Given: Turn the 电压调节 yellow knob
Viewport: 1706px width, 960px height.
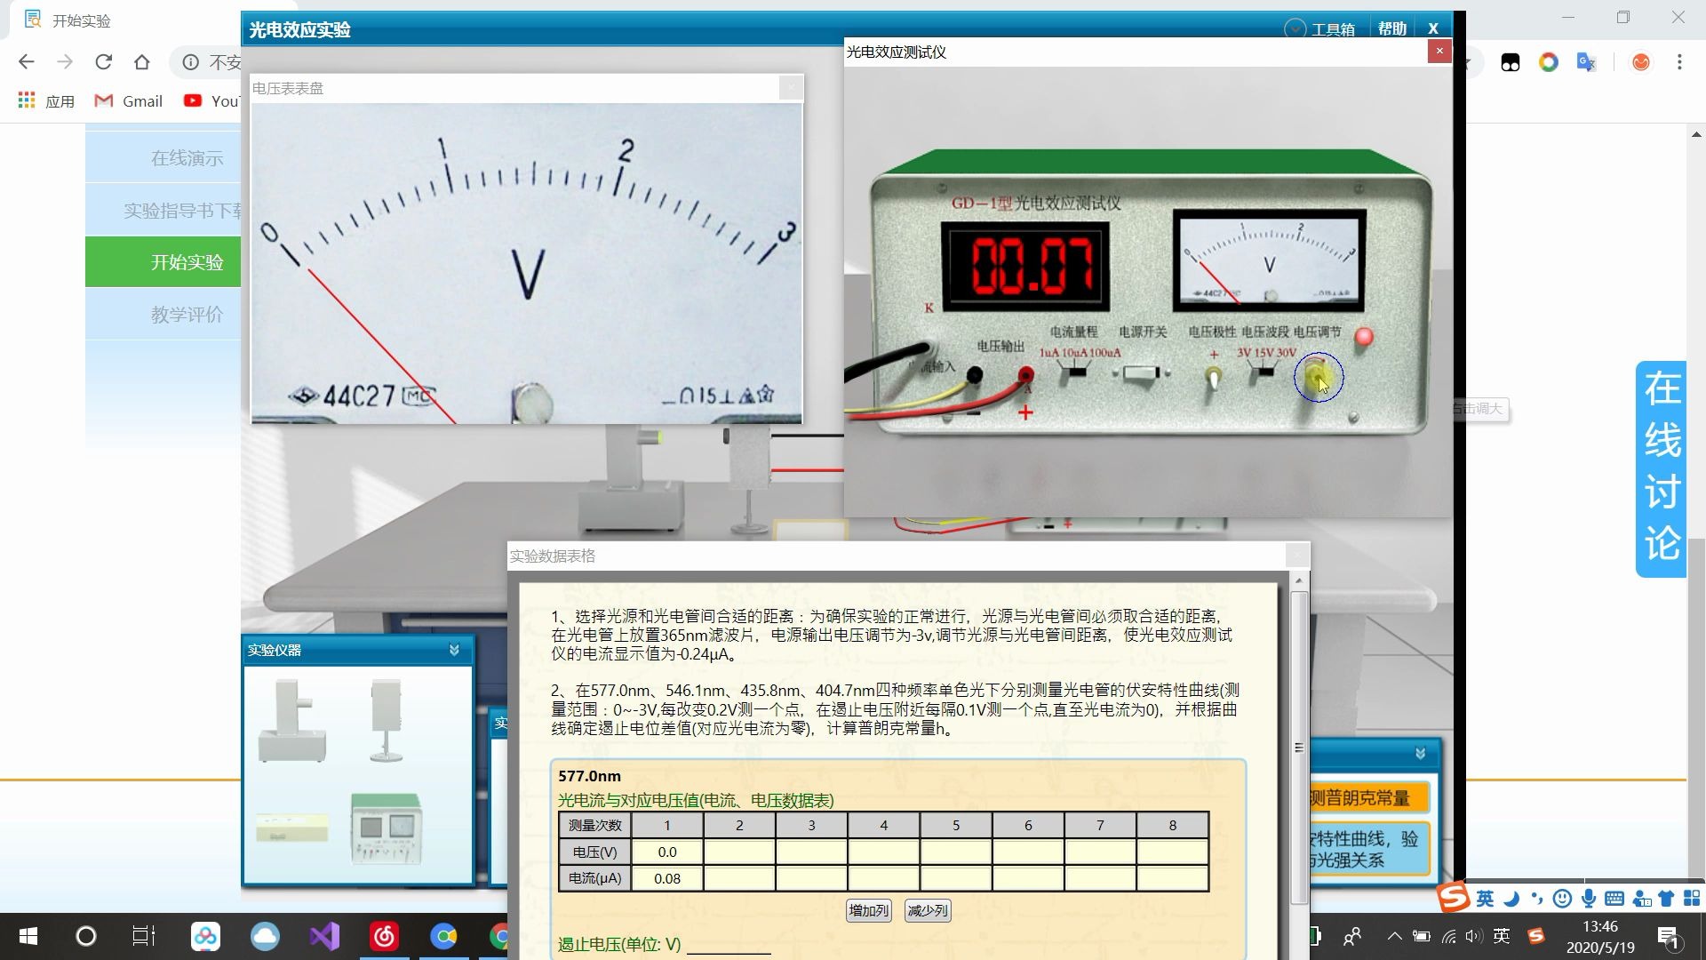Looking at the screenshot, I should (1318, 377).
